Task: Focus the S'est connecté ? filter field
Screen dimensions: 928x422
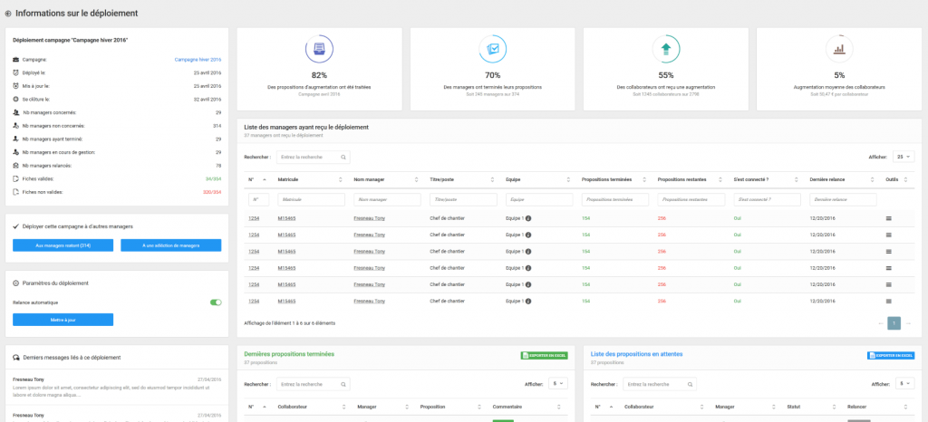Action: pos(767,200)
